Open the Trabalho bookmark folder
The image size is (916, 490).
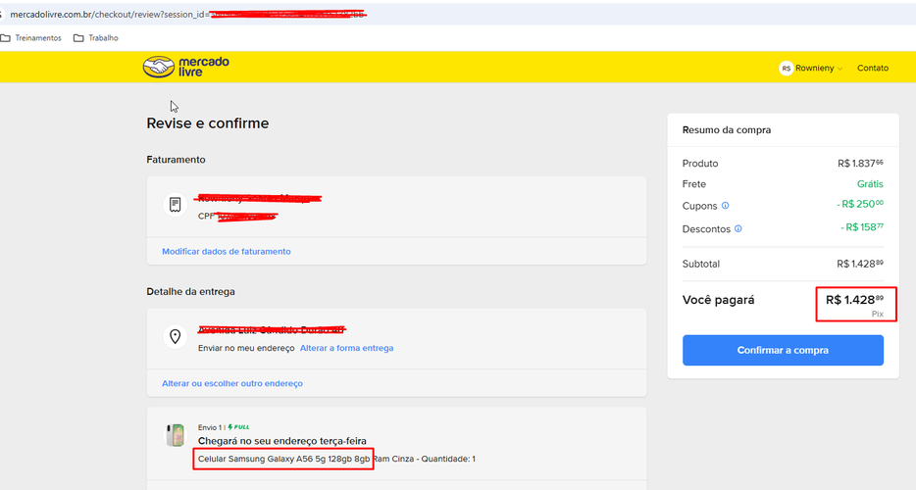click(96, 38)
